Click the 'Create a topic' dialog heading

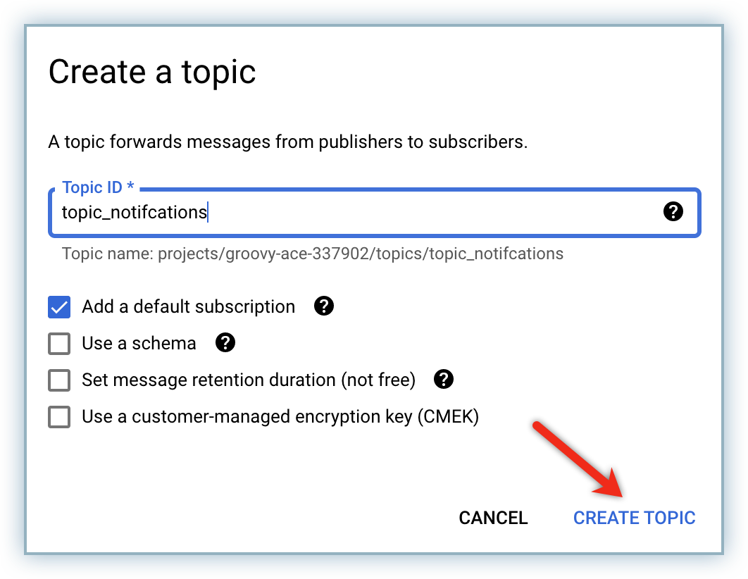point(151,72)
